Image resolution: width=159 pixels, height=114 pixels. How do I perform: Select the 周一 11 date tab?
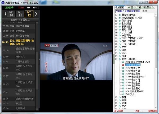(x=20, y=14)
